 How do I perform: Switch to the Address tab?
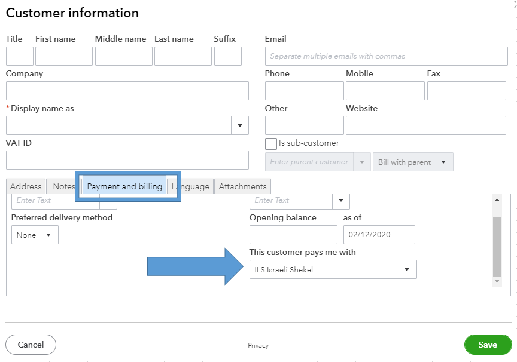coord(26,186)
